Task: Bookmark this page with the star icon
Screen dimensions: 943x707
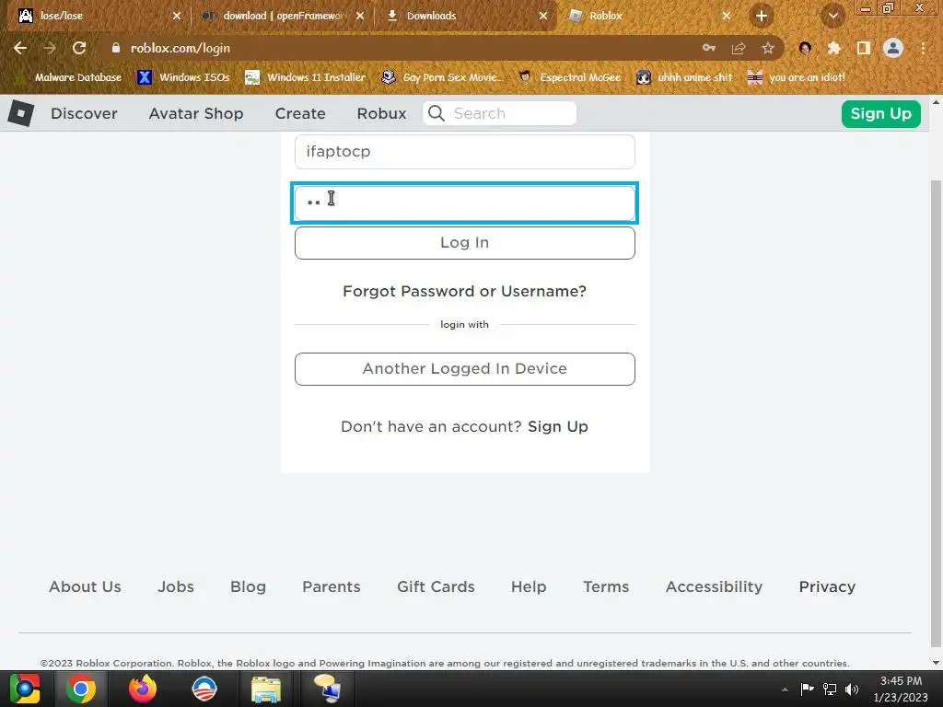Action: pos(768,48)
